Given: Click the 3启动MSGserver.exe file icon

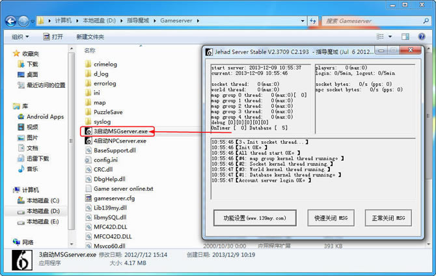Looking at the screenshot, I should click(x=88, y=131).
